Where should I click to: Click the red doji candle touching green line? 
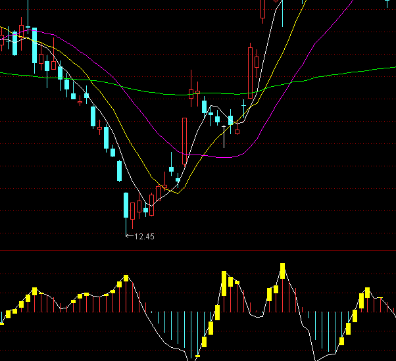(x=191, y=95)
